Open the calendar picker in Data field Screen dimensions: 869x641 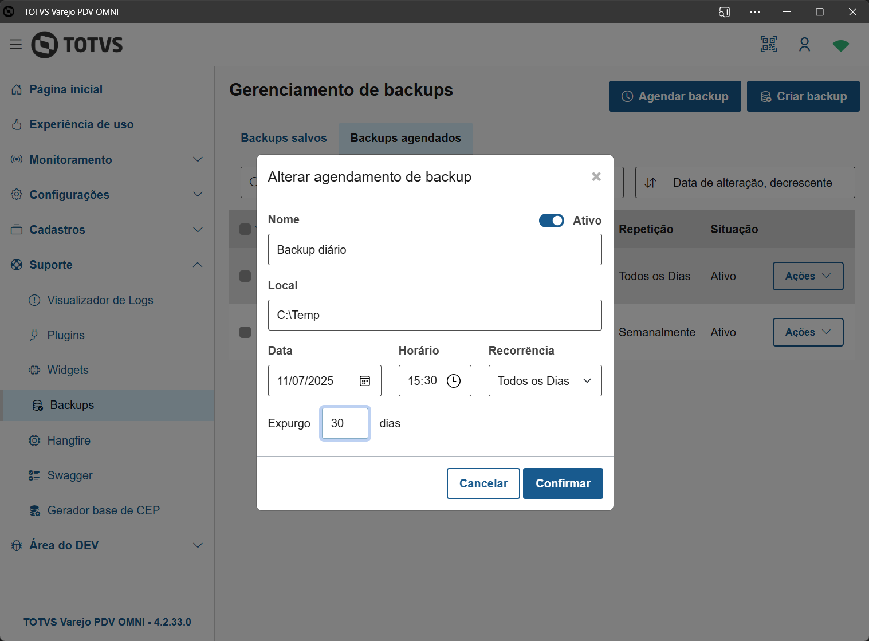pos(365,381)
